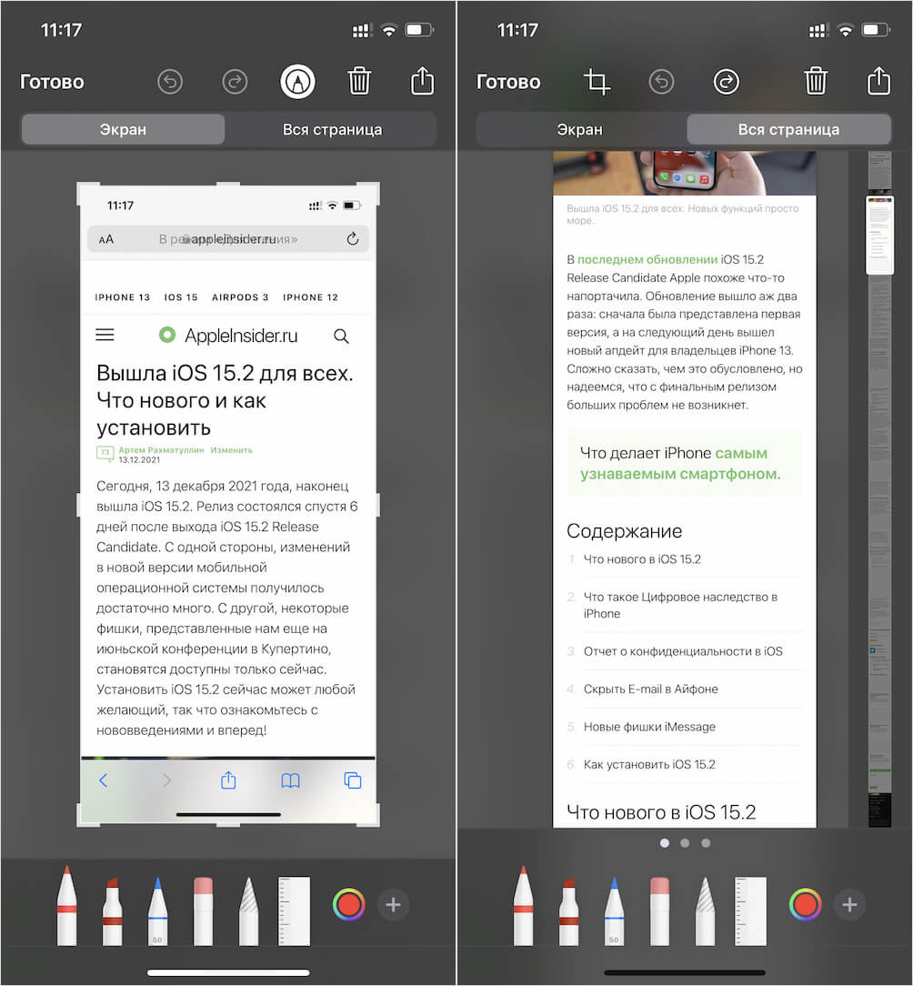Tap Как установить iOS 15.2 in the contents list
913x986 pixels.
click(x=649, y=764)
